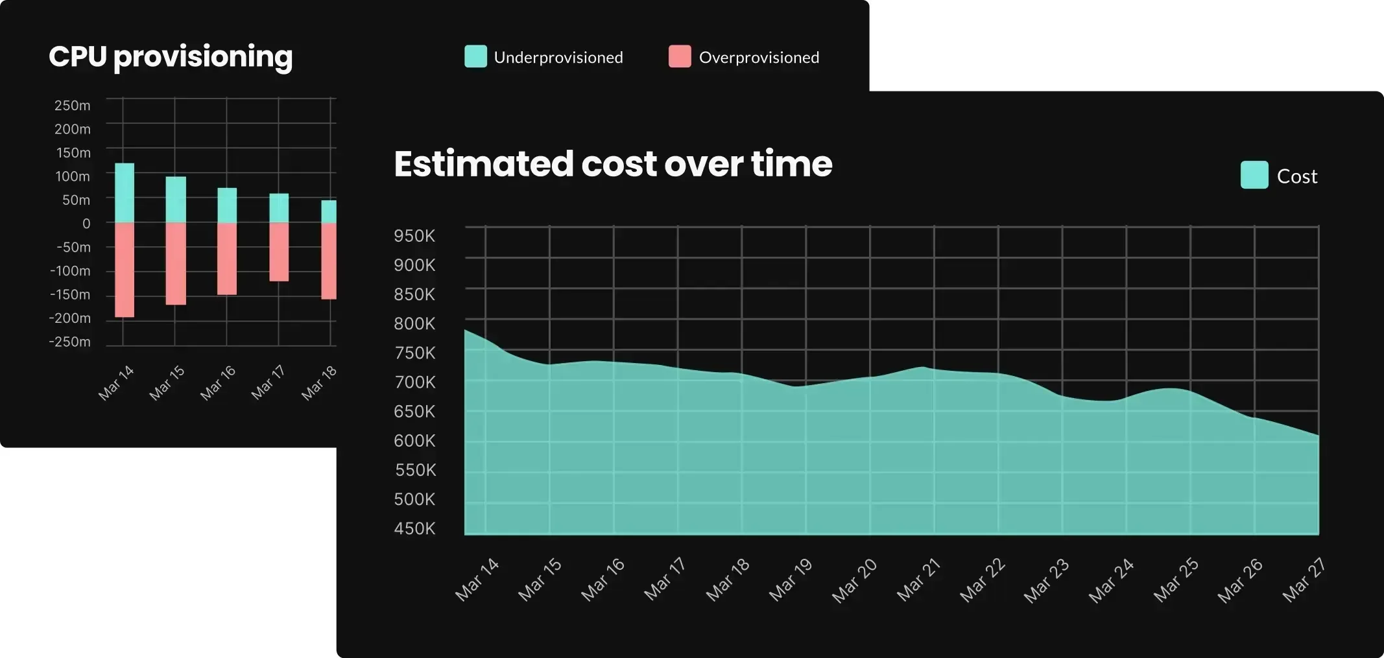Click the Mar 21 label on cost chart
Viewport: 1384px width, 658px height.
(x=918, y=580)
